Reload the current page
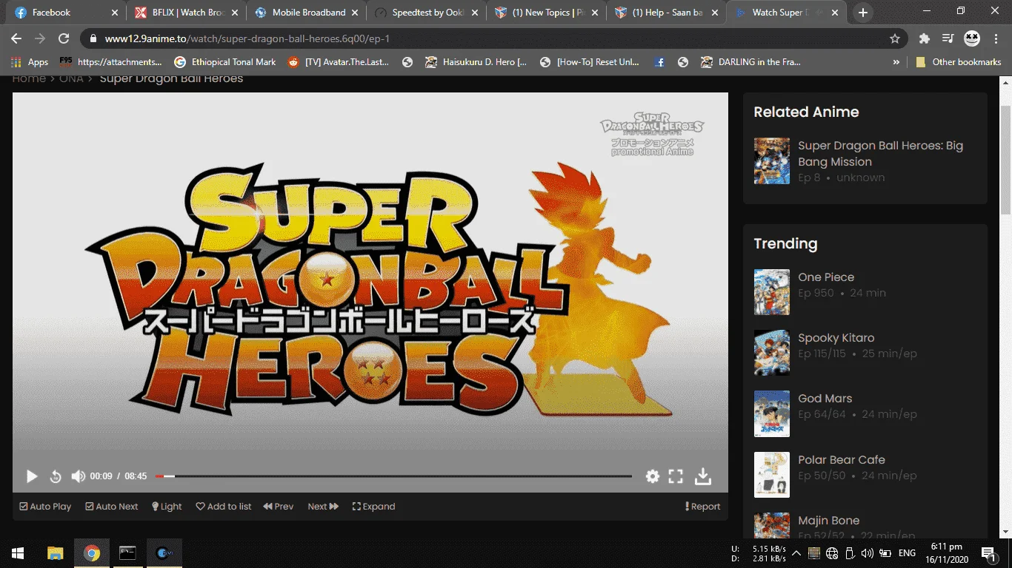Screen dimensions: 1012x568 [x=64, y=38]
